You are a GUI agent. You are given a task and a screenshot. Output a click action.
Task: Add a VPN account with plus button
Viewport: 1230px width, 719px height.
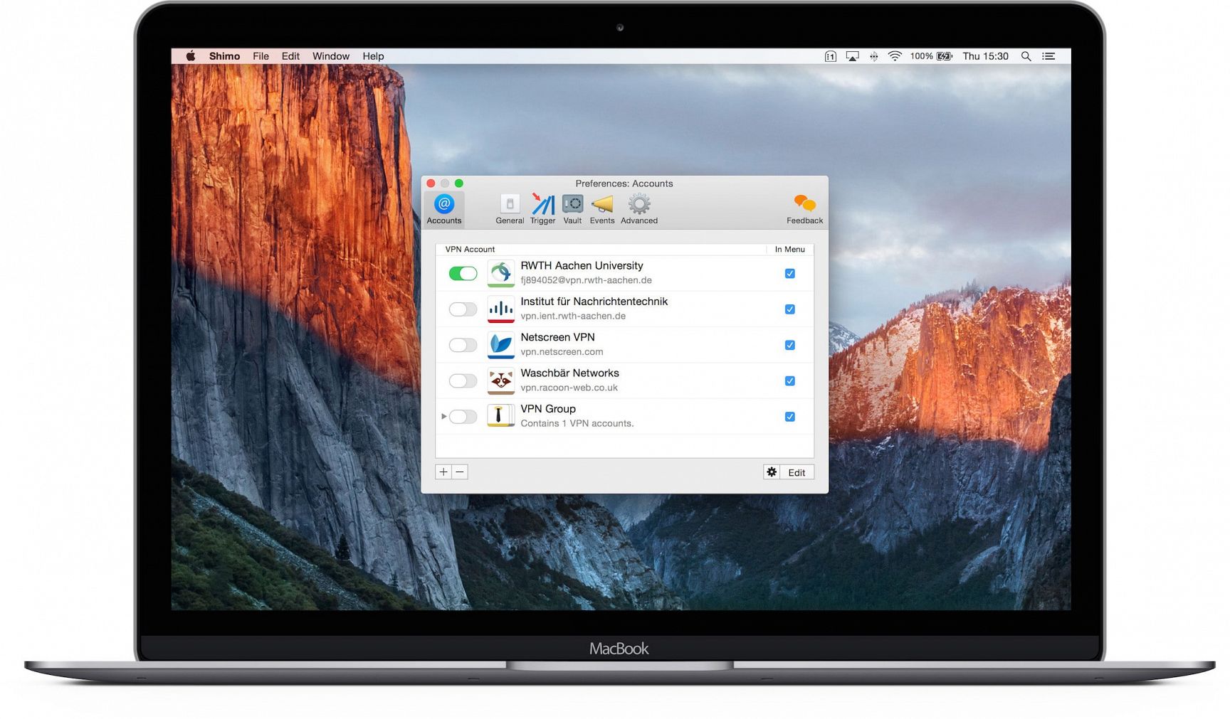tap(443, 472)
